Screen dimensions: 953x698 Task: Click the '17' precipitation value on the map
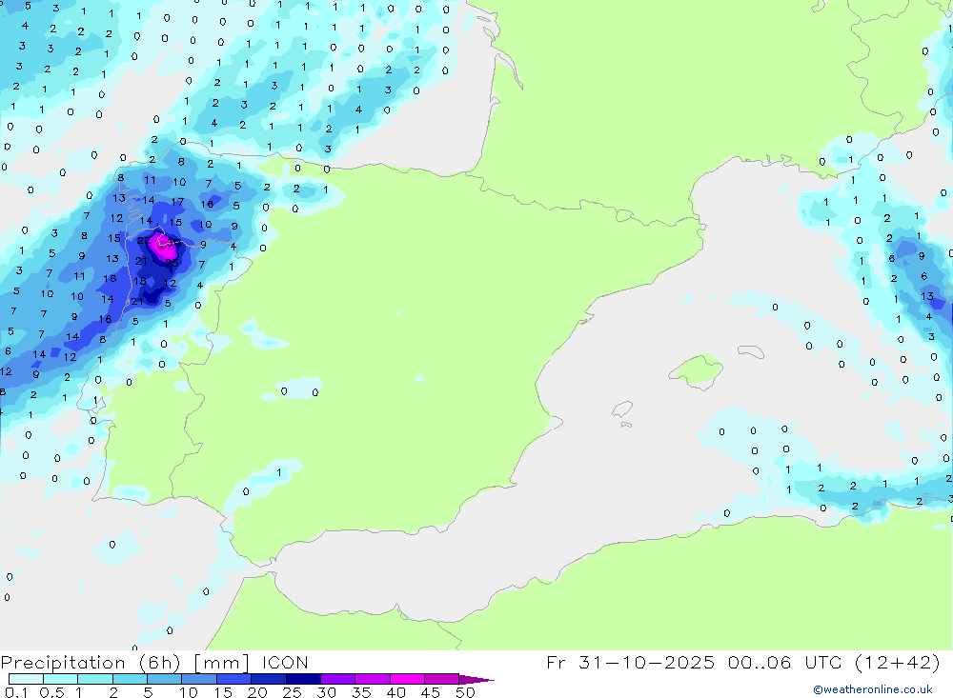click(x=177, y=202)
